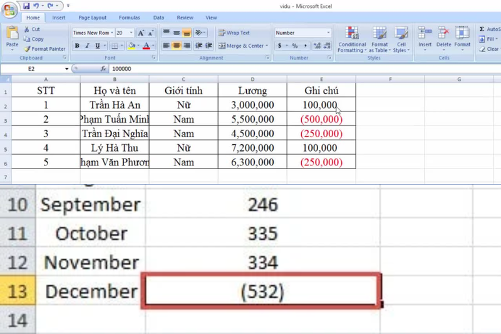Screen dimensions: 501x334
Task: Enable Wrap Text
Action: (x=234, y=33)
